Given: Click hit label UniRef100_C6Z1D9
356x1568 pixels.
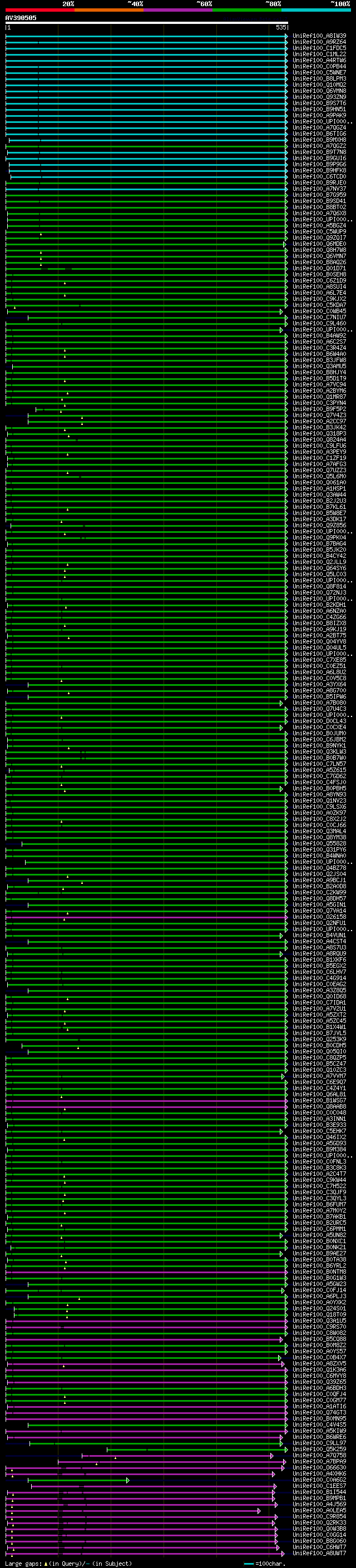Looking at the screenshot, I should point(319,280).
